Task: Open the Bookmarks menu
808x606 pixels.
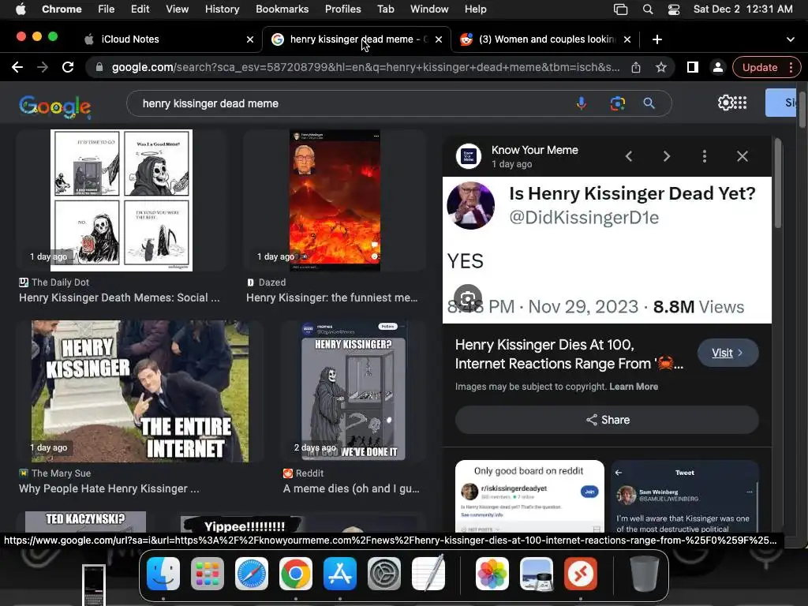Action: coord(282,9)
